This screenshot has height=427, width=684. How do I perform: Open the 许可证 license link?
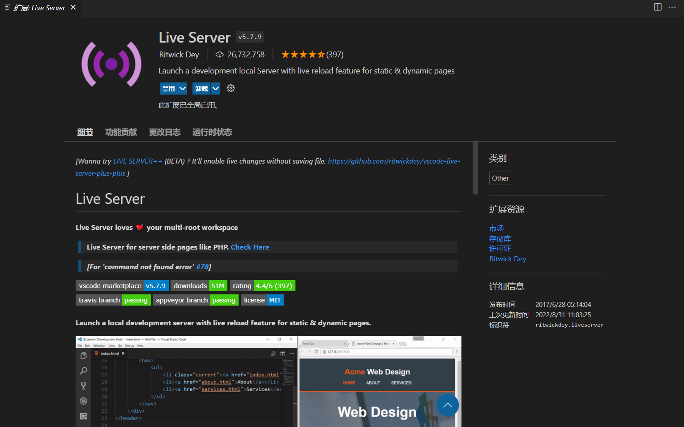pos(500,249)
